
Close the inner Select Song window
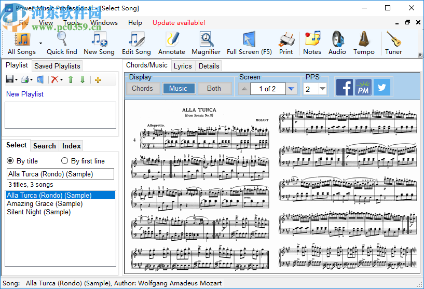pyautogui.click(x=418, y=23)
